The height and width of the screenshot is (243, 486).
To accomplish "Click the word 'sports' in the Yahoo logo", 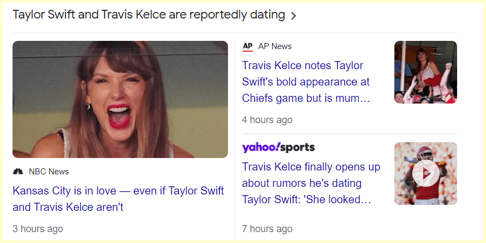I will click(x=298, y=148).
